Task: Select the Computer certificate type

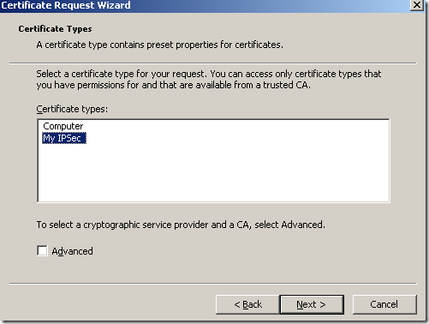Action: [x=63, y=126]
